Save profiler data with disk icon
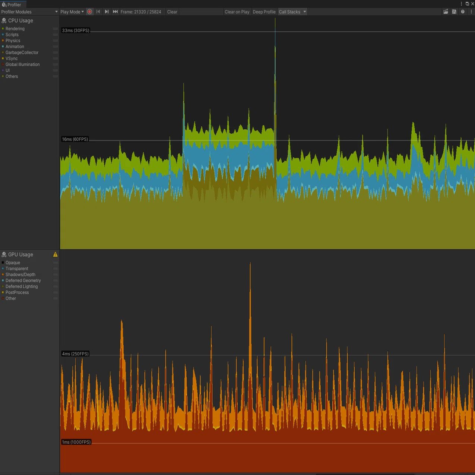 454,12
